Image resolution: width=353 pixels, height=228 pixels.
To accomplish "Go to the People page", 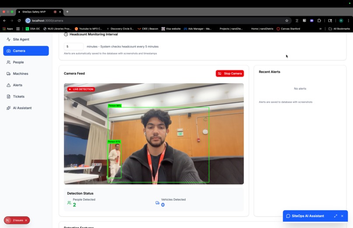I will (18, 62).
